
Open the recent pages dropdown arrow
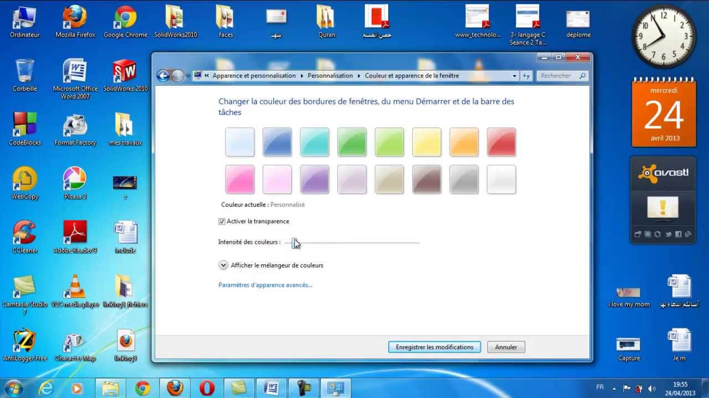[188, 76]
